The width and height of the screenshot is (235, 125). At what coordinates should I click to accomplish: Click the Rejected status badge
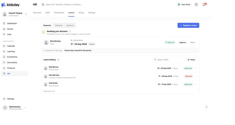[x=188, y=76]
